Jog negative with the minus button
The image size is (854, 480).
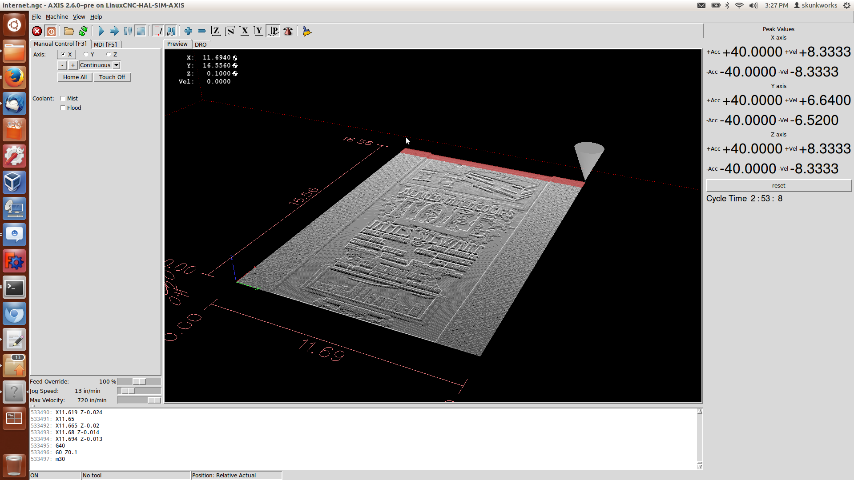62,65
